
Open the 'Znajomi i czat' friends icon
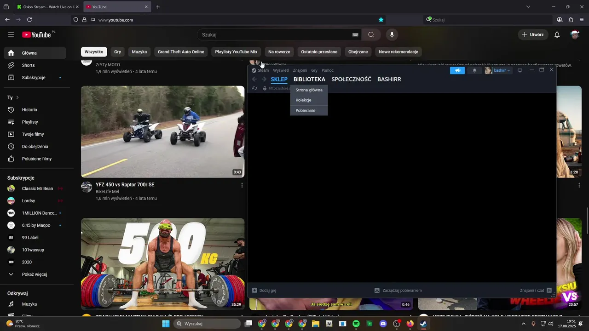549,290
